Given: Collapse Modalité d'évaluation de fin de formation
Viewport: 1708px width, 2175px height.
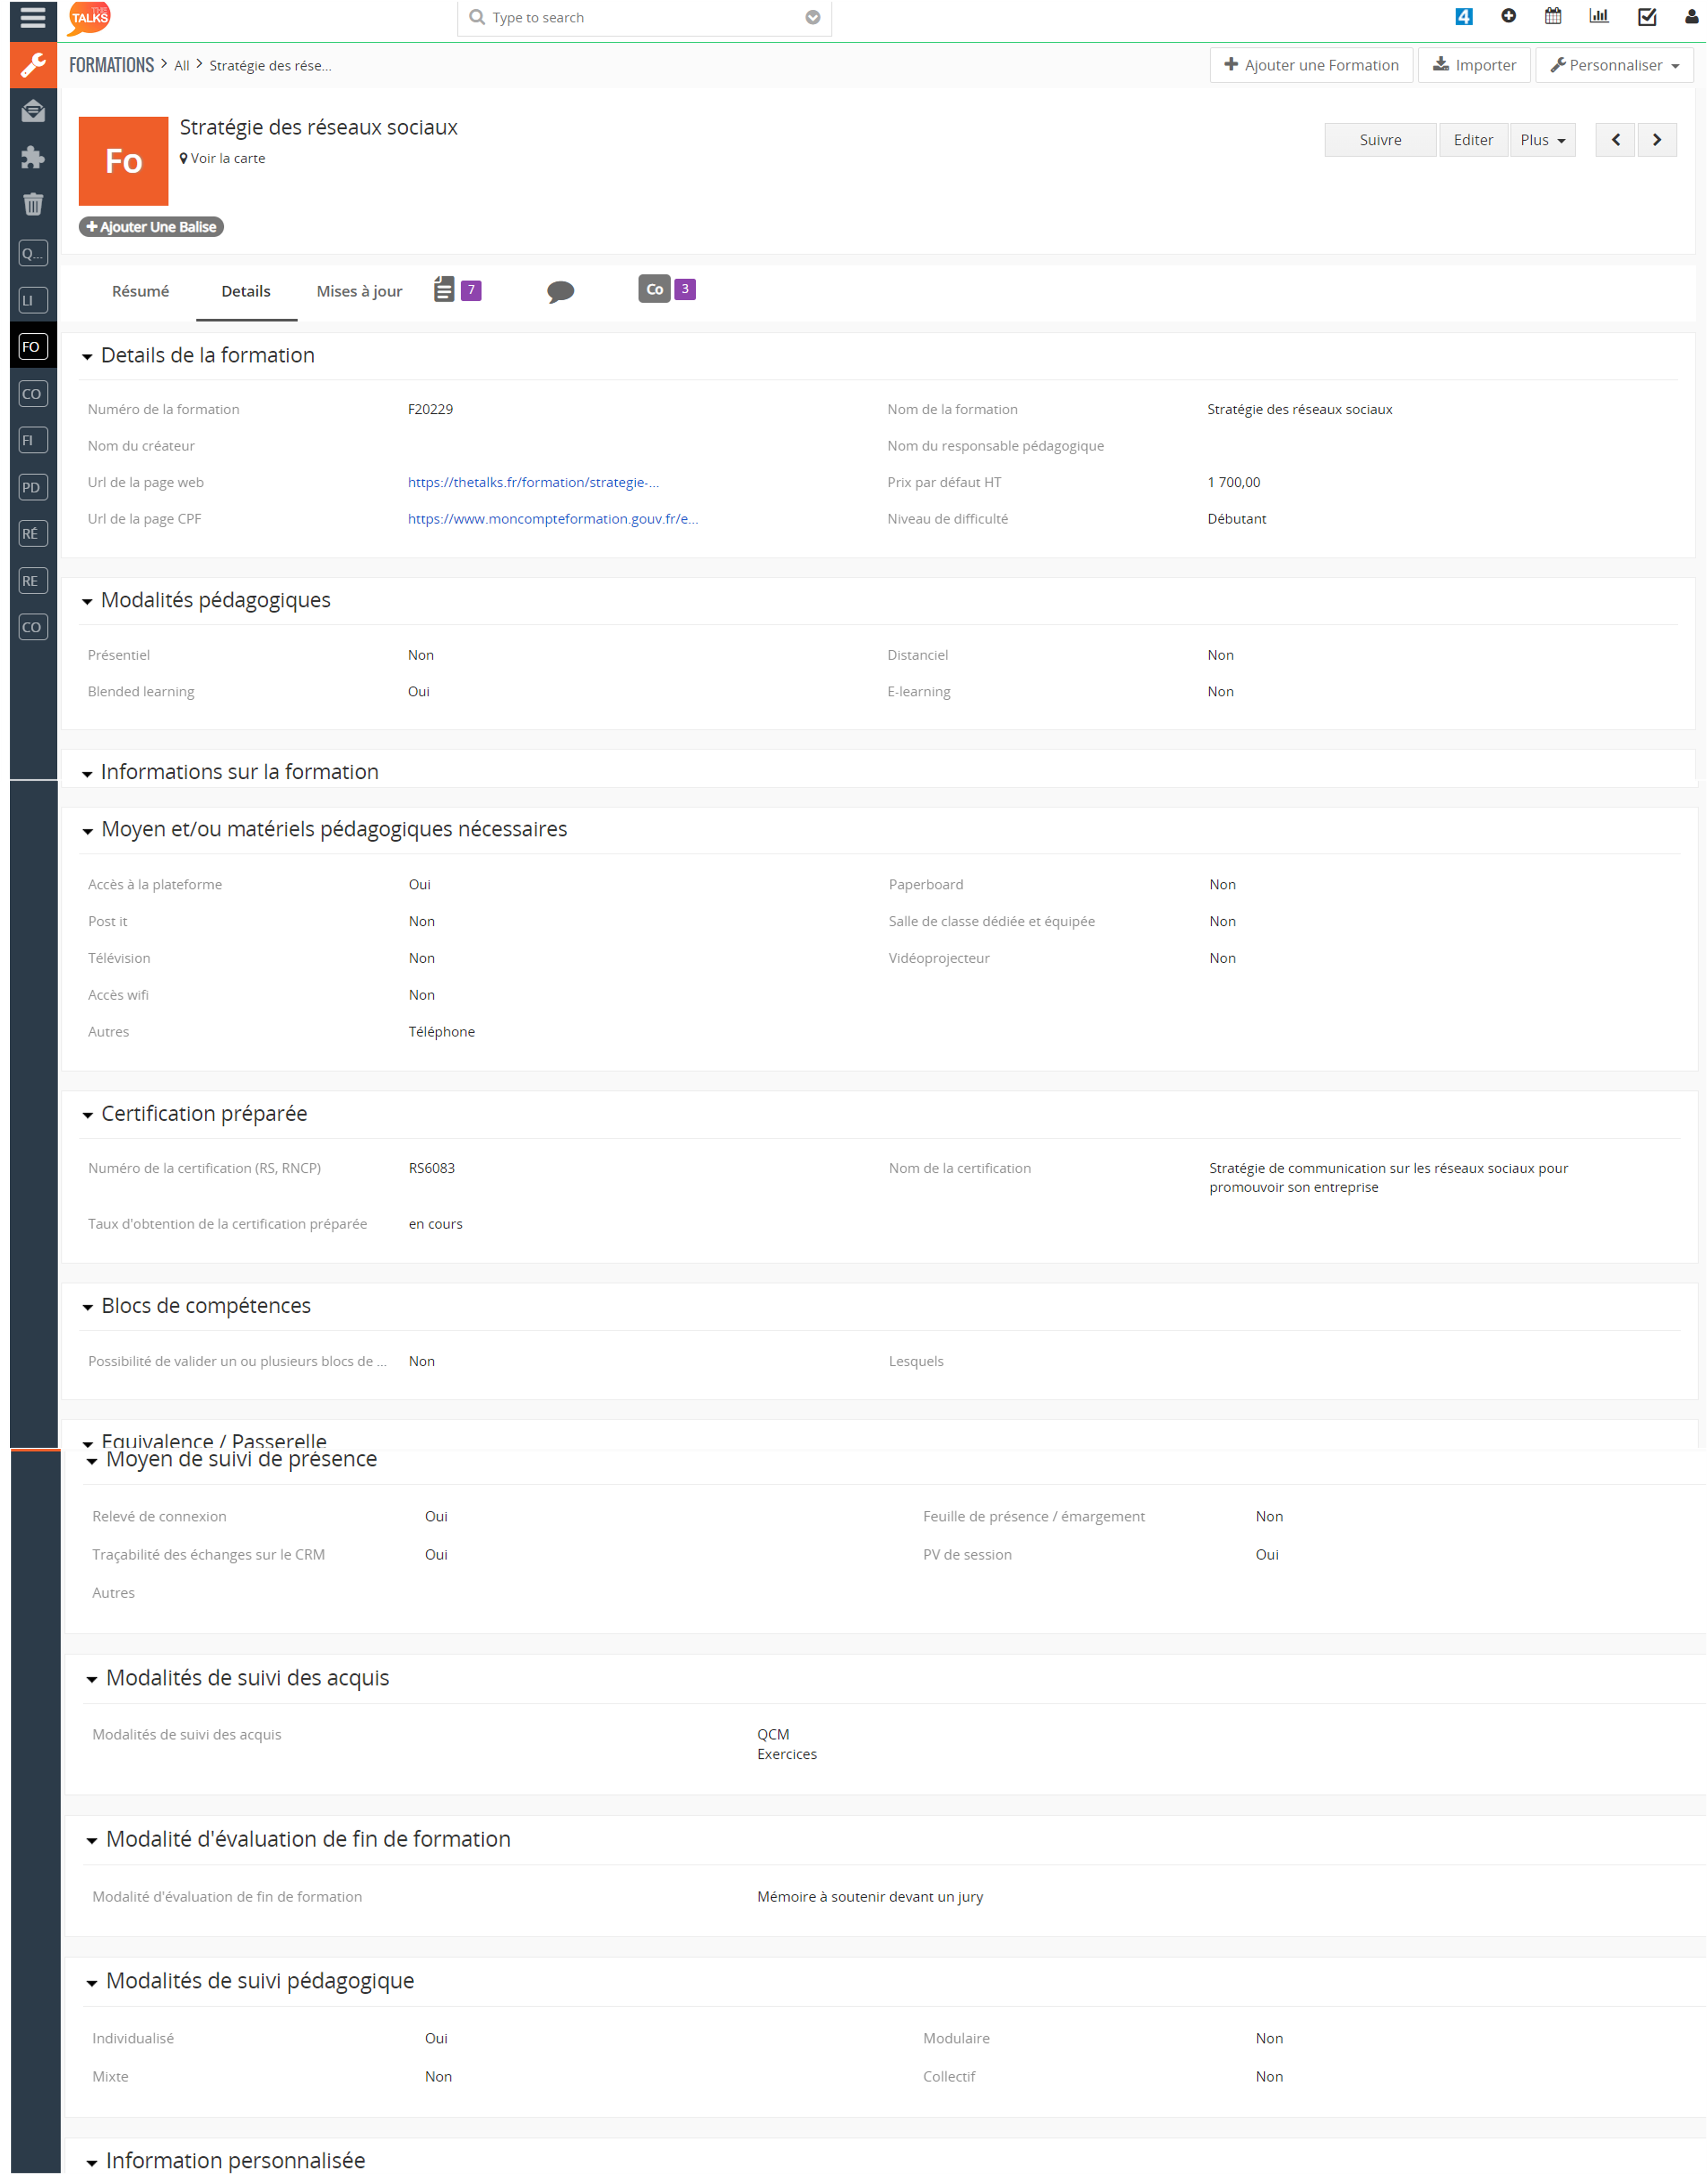Looking at the screenshot, I should (92, 1841).
